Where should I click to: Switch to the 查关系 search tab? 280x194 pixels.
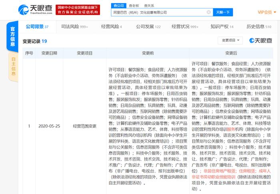click(x=149, y=6)
